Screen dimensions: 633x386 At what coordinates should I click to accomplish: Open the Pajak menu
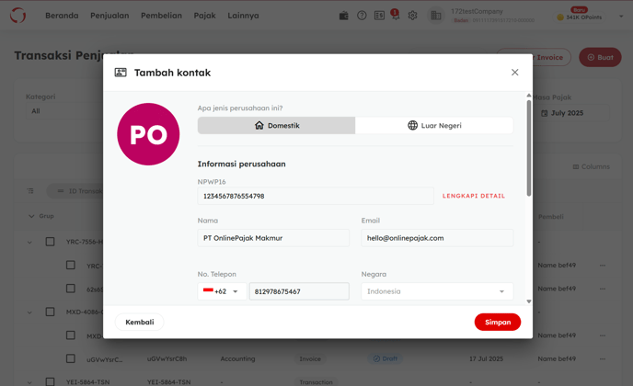pos(204,16)
